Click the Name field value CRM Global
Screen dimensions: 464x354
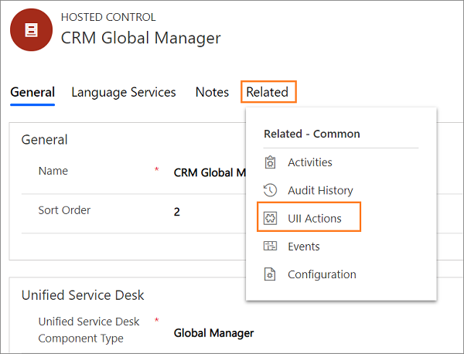click(210, 172)
